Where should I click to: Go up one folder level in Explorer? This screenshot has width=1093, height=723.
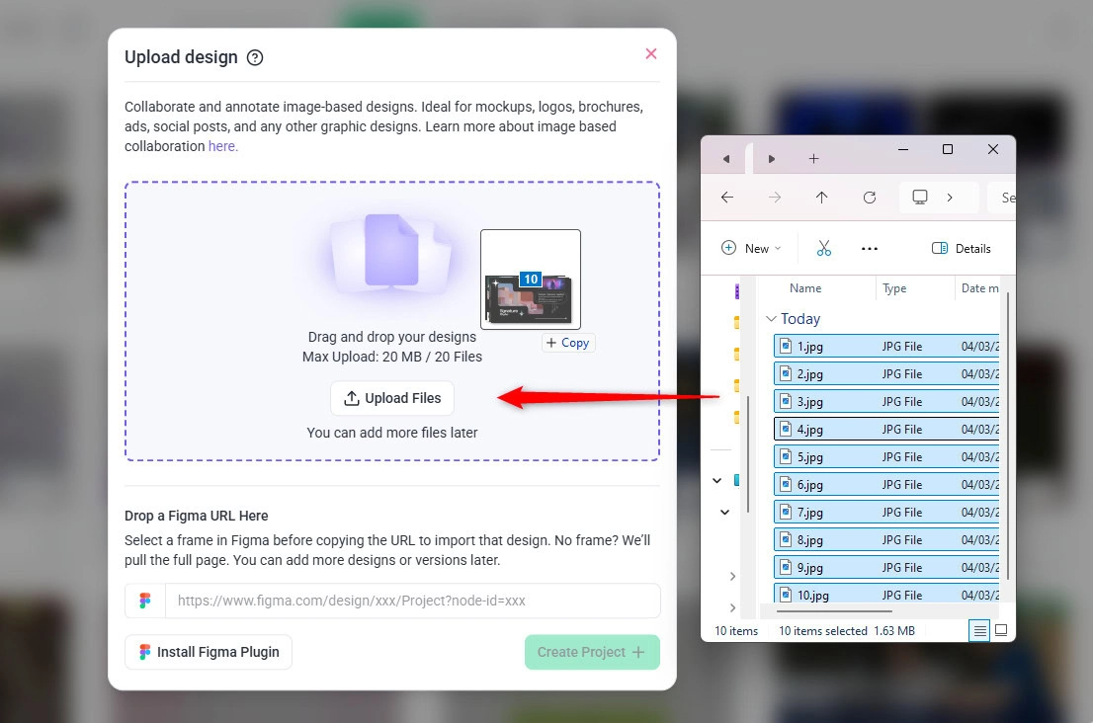tap(821, 198)
